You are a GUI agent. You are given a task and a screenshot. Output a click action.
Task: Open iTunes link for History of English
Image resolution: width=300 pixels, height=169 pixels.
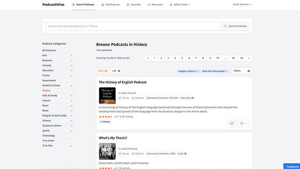pyautogui.click(x=124, y=98)
